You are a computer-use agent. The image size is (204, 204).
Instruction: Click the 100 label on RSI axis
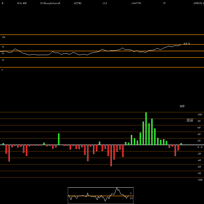[4, 37]
